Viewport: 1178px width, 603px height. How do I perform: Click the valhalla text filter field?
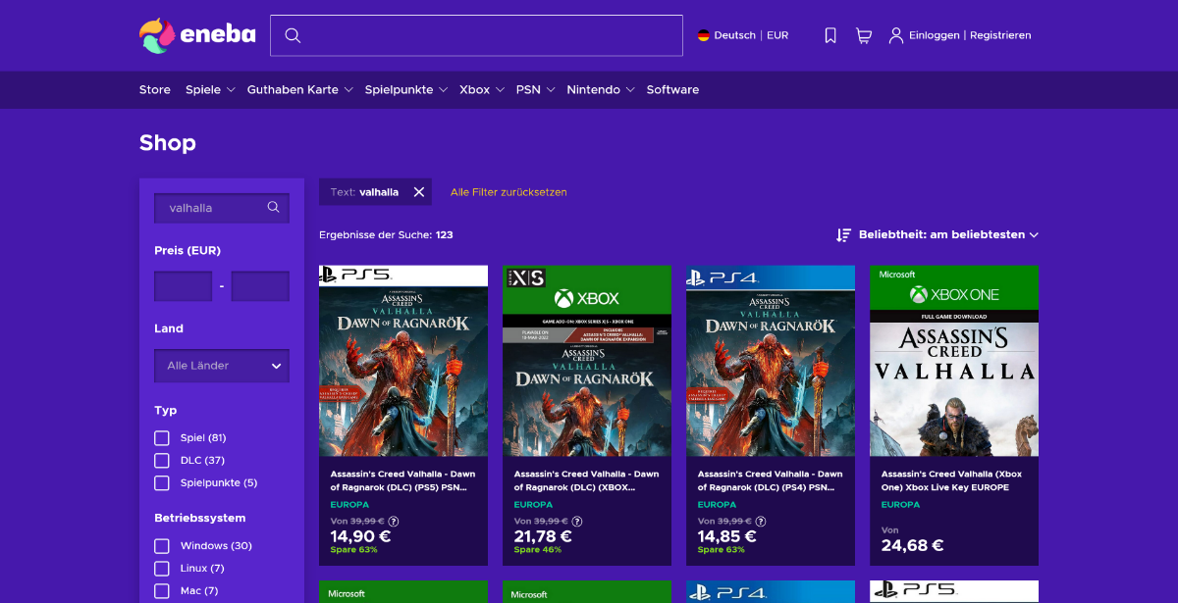coord(222,208)
